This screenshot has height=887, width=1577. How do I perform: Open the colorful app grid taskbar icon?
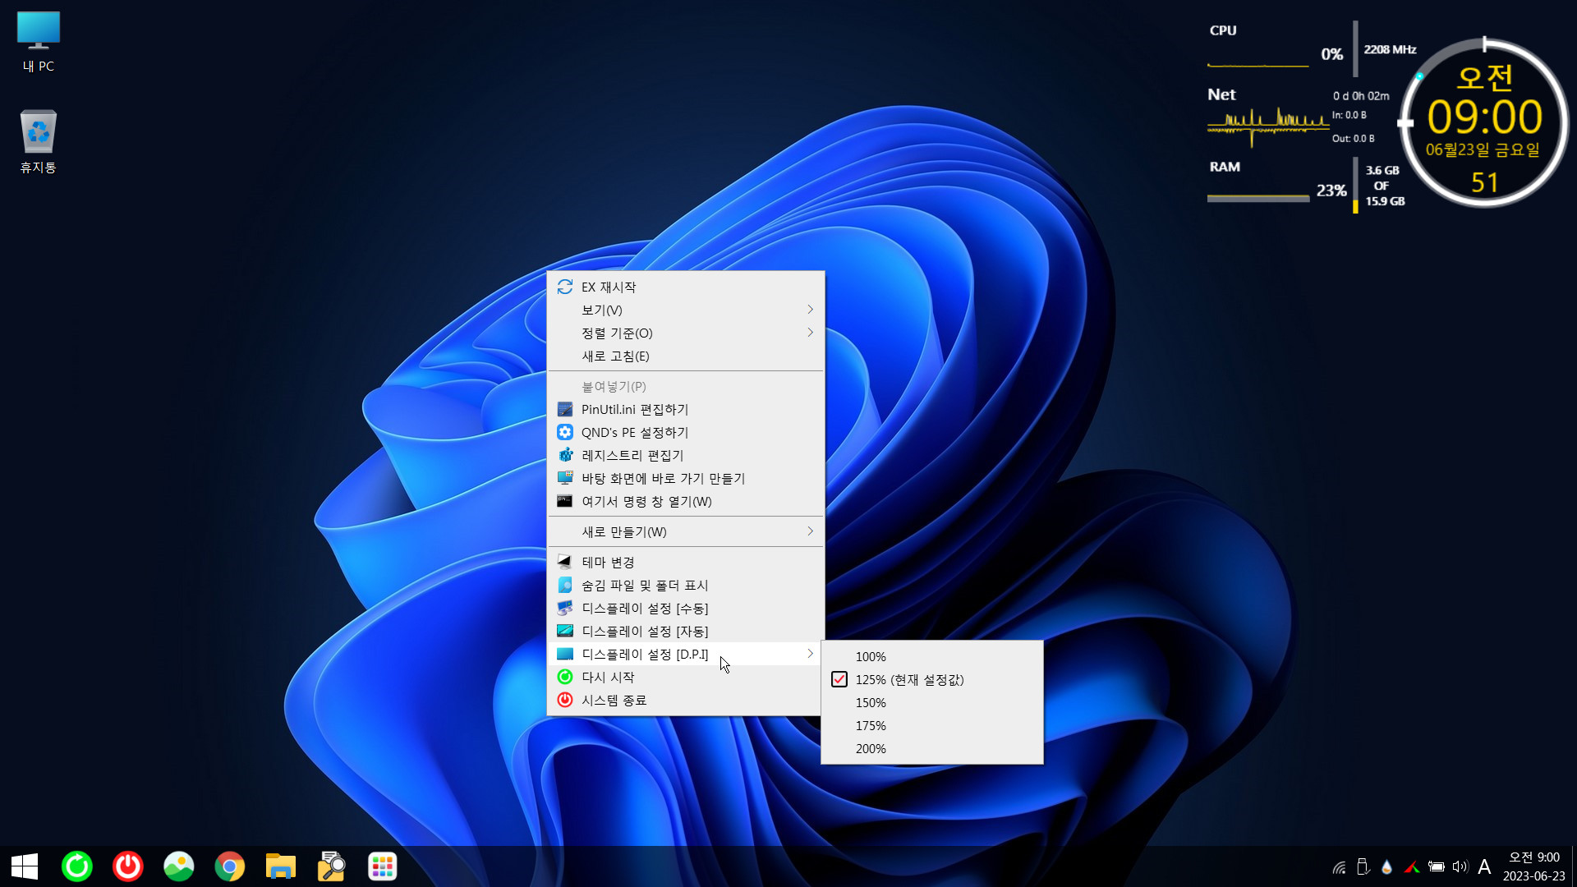click(383, 866)
